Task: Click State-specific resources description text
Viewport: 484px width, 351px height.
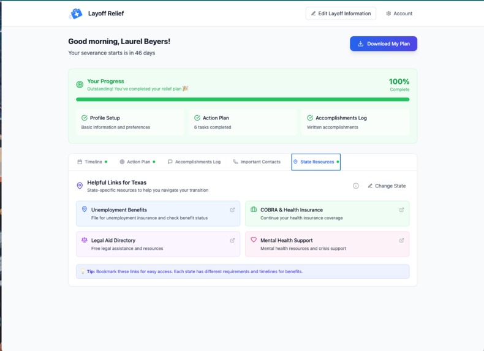Action: click(148, 190)
